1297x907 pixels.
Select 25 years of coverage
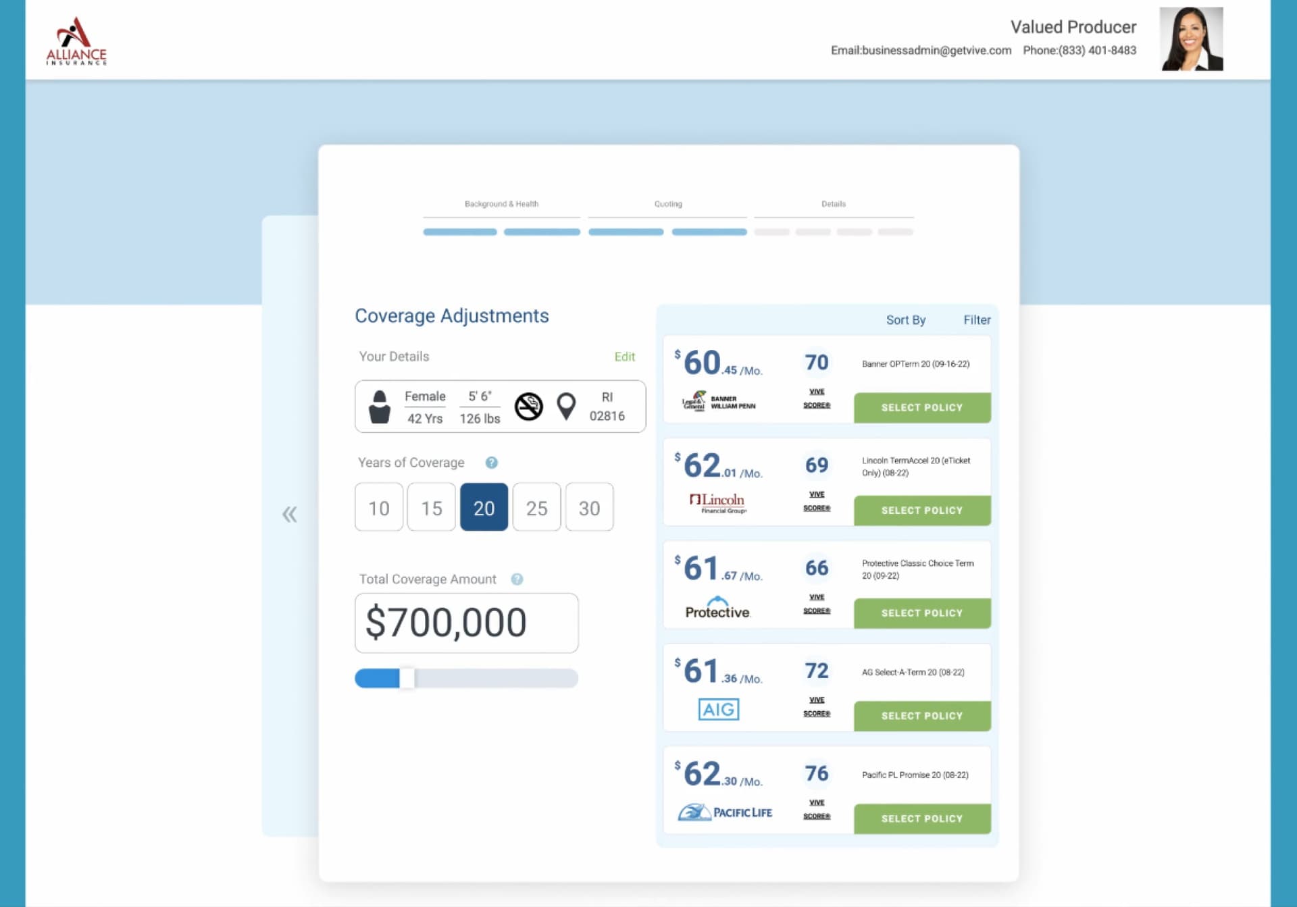click(536, 507)
